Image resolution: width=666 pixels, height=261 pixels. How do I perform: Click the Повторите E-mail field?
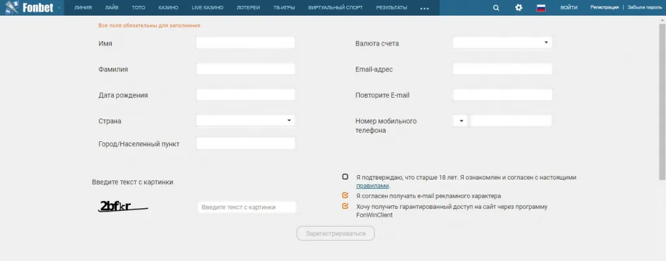(503, 95)
